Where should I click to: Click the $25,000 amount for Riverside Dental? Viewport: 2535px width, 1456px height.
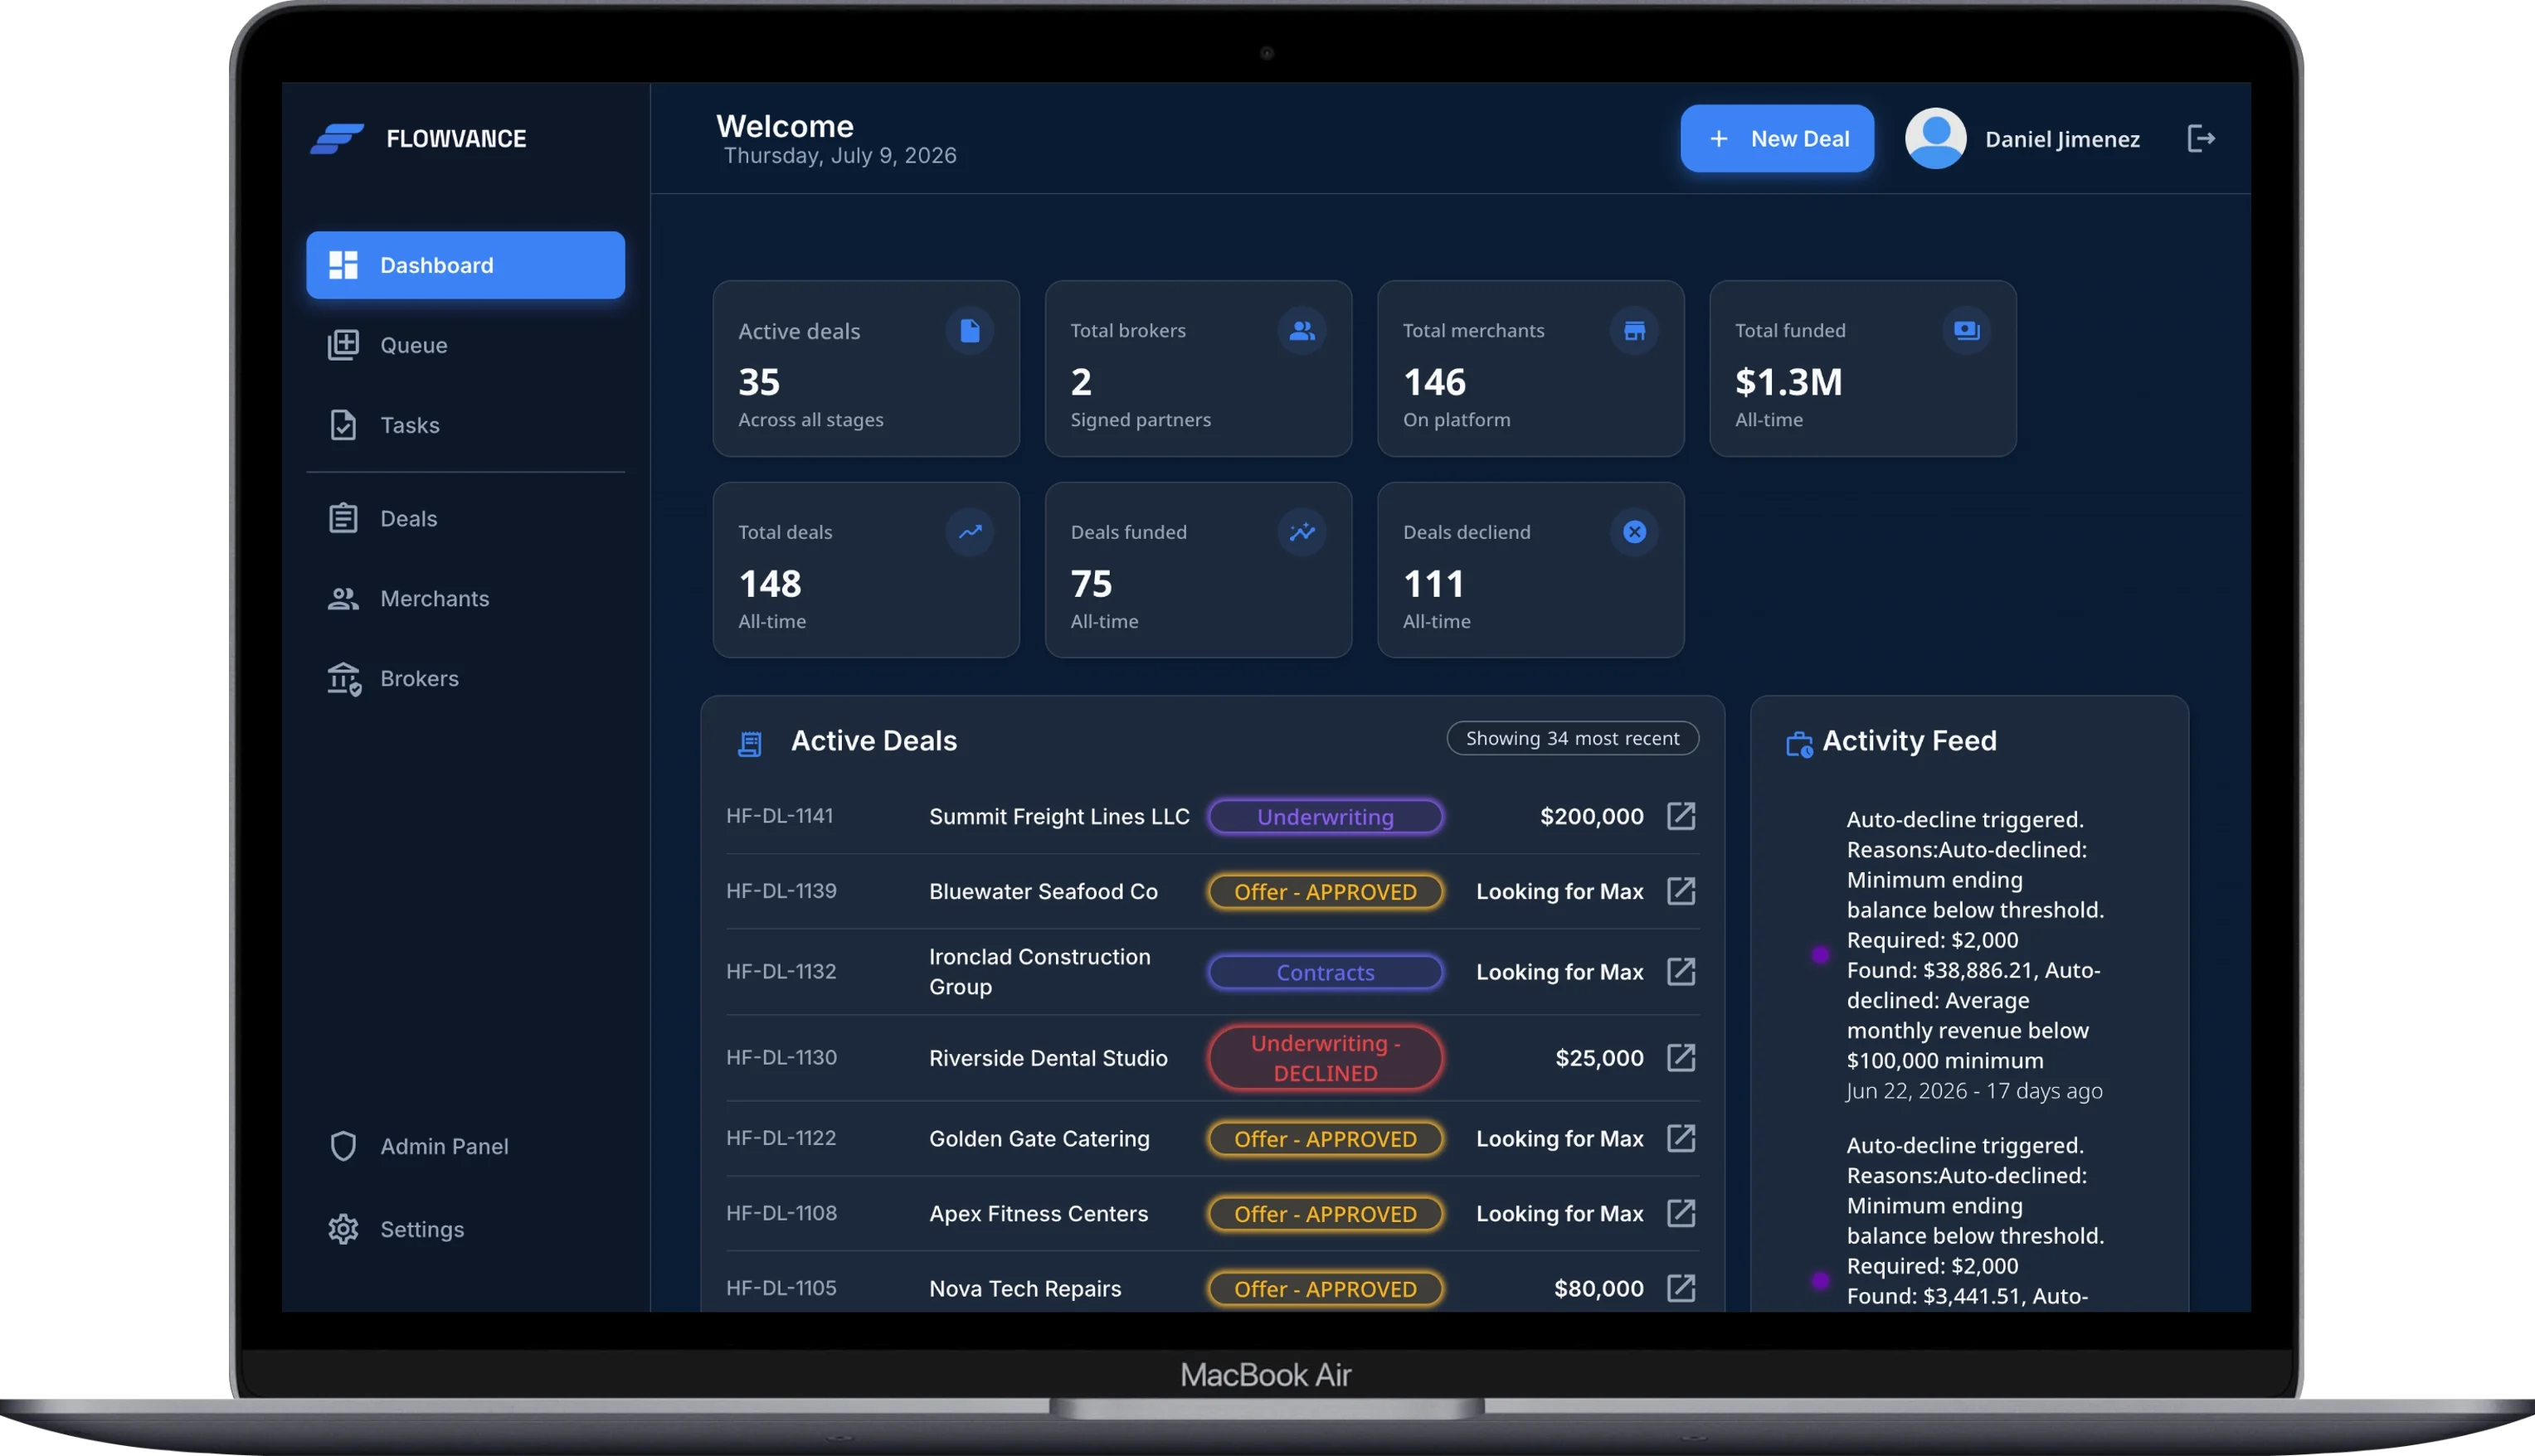click(1599, 1057)
